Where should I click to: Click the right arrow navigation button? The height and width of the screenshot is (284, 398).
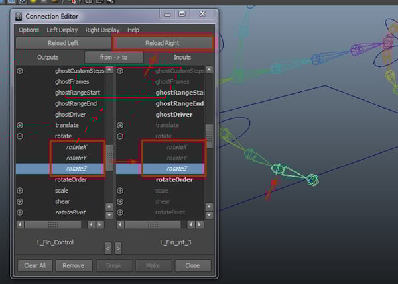tap(118, 248)
